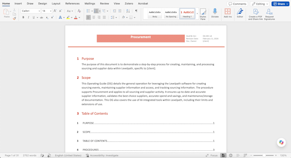Click the Cut scissors icon
This screenshot has width=291, height=158.
(14, 10)
